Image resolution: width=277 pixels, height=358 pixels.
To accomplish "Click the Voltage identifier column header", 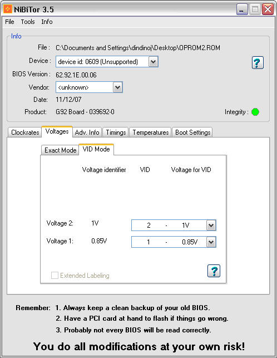I will pyautogui.click(x=104, y=170).
